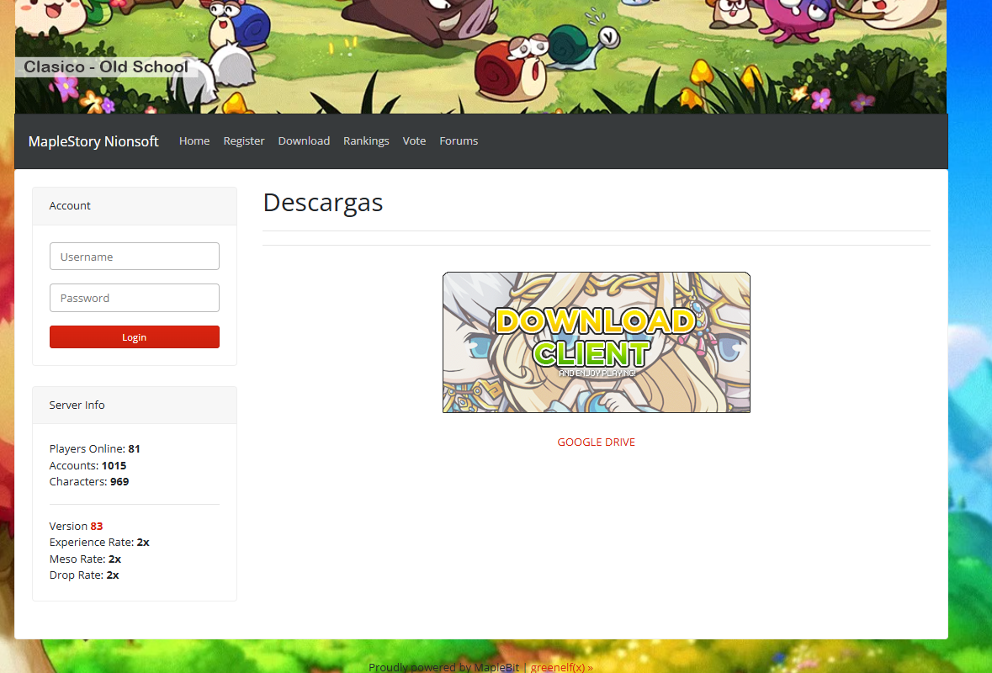Select the Account panel header
Screen dimensions: 992x673
click(x=135, y=206)
